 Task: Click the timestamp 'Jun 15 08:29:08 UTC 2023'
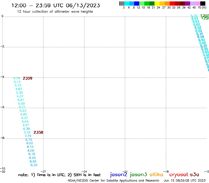(x=185, y=180)
